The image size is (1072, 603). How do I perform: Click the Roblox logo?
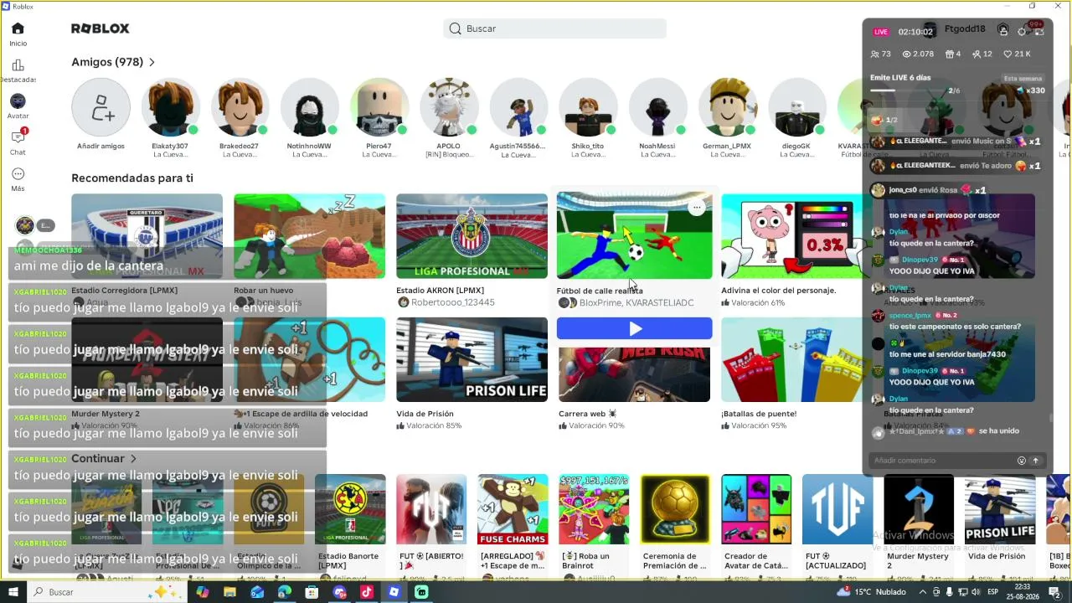[100, 28]
